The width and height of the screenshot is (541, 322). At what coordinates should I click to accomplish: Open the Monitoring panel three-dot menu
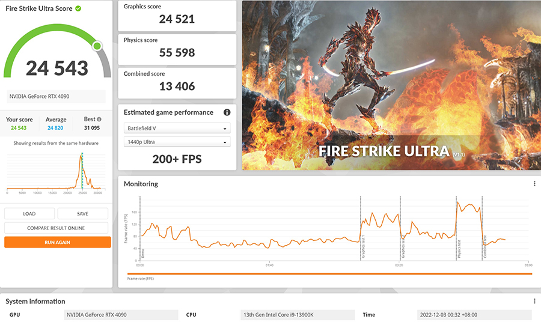(534, 184)
